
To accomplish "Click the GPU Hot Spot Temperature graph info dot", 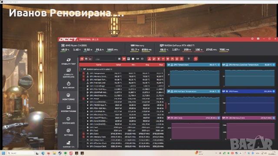I will [x=218, y=91].
